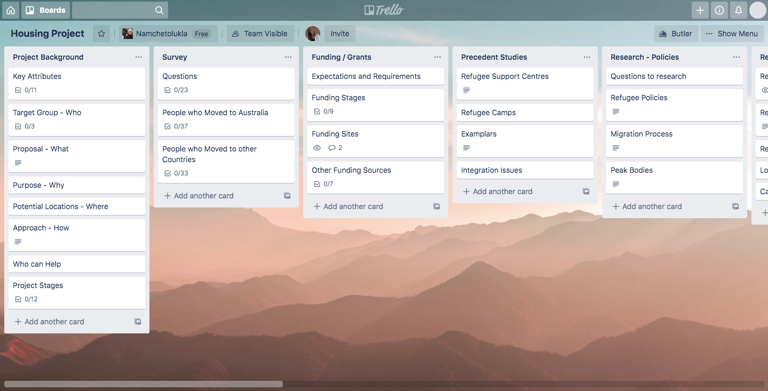
Task: Click the Invite button
Action: tap(339, 34)
